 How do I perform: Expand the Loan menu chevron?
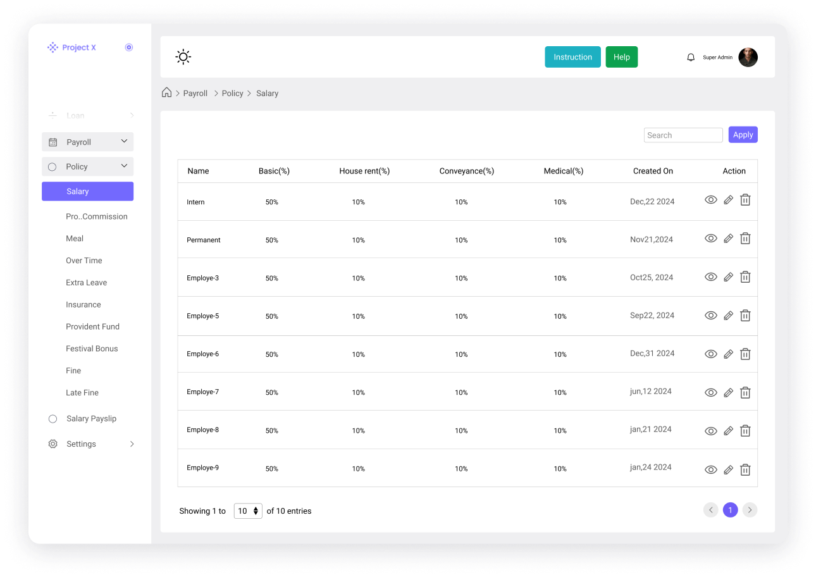point(132,115)
